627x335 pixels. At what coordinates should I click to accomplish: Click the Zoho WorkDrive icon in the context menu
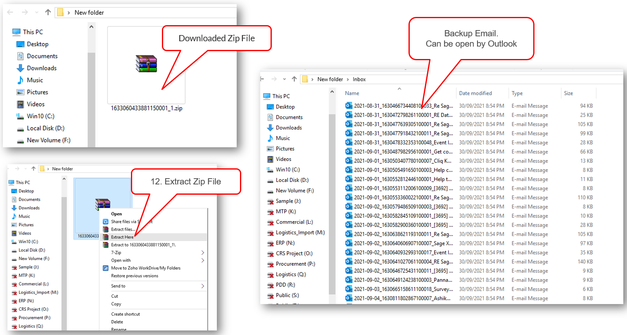click(x=106, y=268)
